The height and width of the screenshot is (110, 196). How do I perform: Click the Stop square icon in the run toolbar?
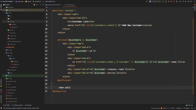177,1
